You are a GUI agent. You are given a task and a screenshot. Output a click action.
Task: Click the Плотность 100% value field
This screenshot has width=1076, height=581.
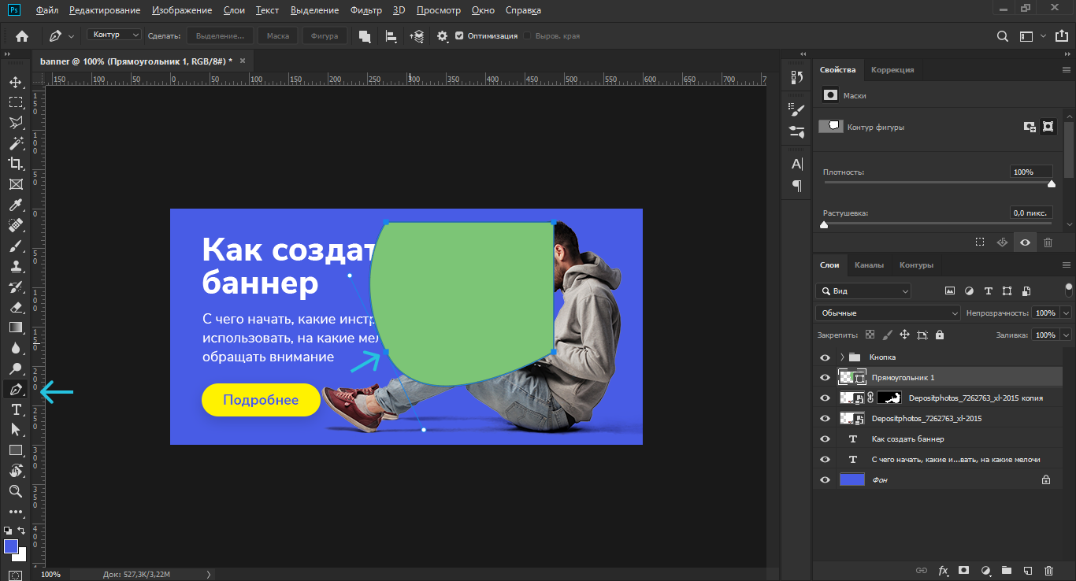coord(1032,172)
